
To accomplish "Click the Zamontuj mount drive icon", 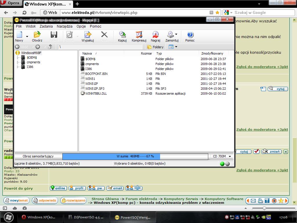I will coord(171,35).
